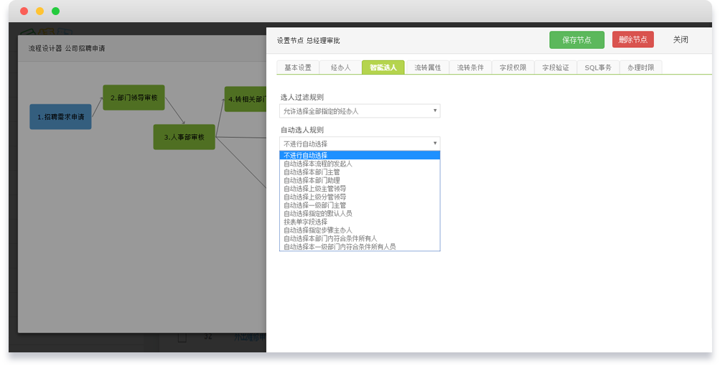Select 按表单字段选择 in the dropdown list
The image size is (720, 366).
point(305,222)
